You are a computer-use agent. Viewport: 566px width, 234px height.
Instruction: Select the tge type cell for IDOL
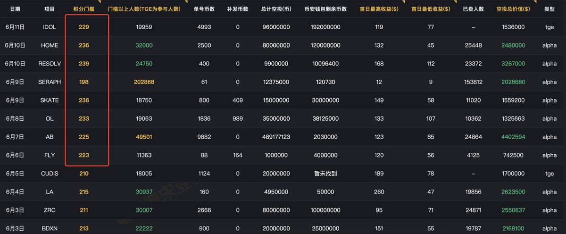coord(549,27)
